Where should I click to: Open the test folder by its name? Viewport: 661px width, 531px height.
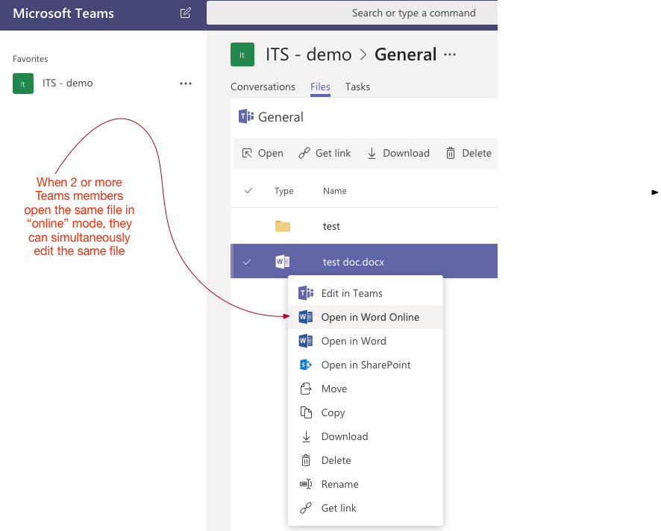[331, 226]
